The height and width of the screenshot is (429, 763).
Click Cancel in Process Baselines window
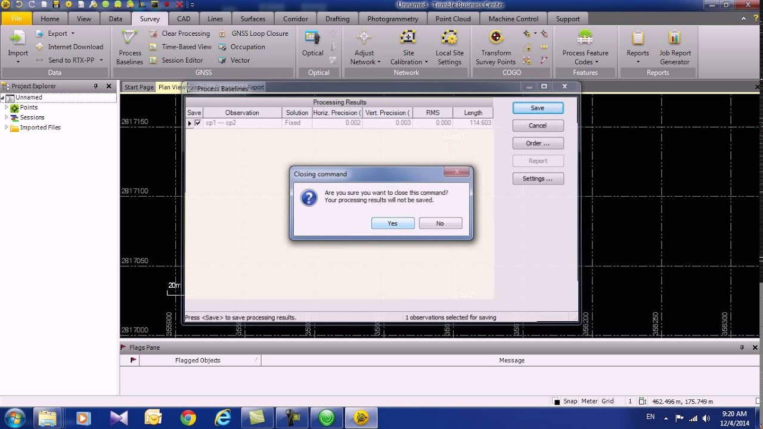coord(538,126)
